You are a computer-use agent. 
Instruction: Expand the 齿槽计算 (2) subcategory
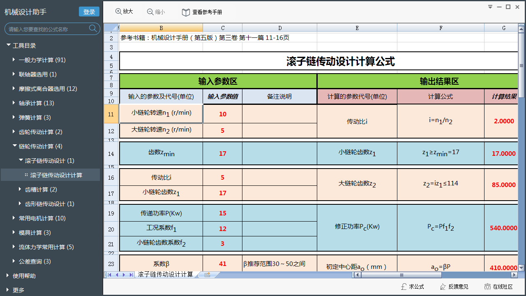[x=20, y=190]
